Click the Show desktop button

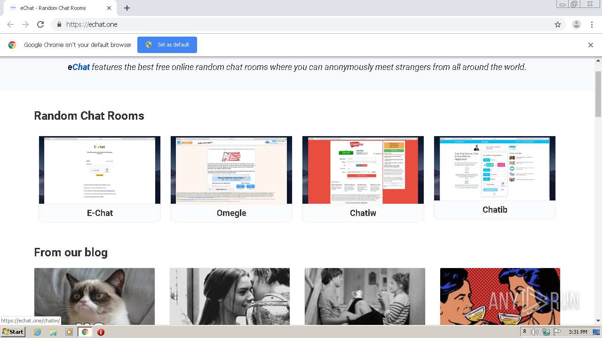point(597,332)
